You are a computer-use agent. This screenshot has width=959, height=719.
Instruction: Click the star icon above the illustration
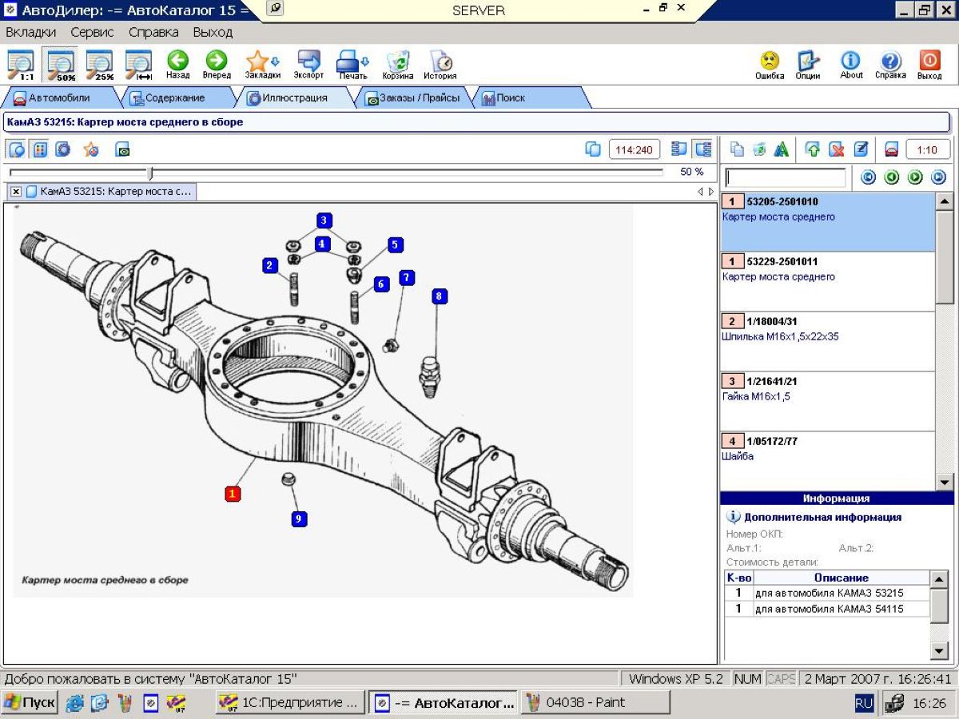tap(91, 149)
